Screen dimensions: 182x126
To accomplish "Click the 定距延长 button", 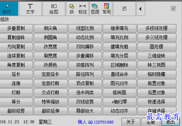I will point(51,74).
